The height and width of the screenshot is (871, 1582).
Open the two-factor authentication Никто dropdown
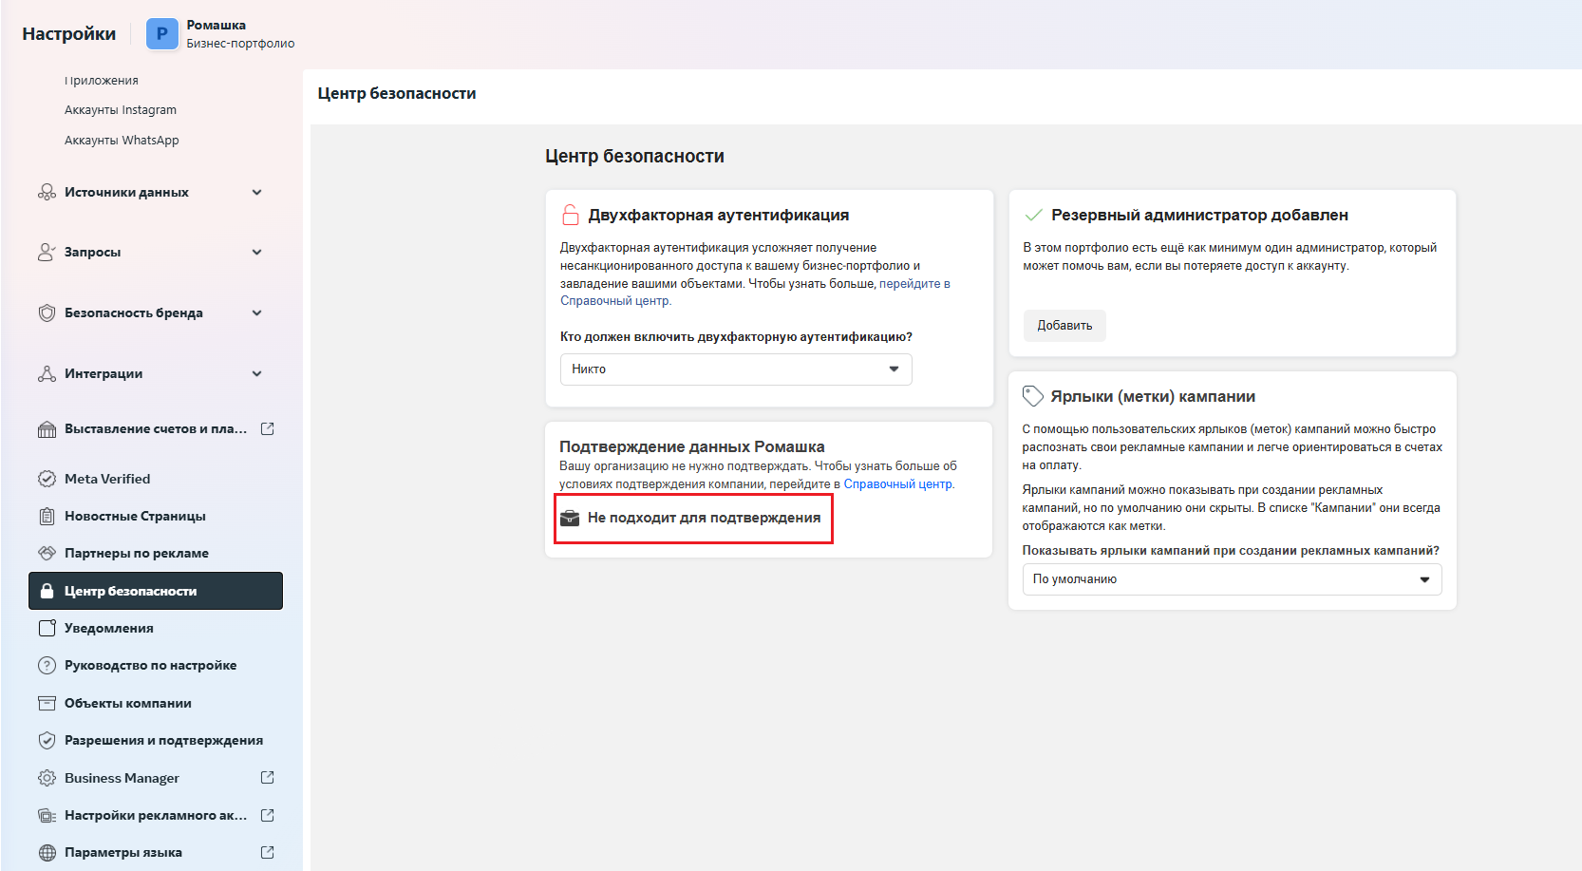[735, 369]
